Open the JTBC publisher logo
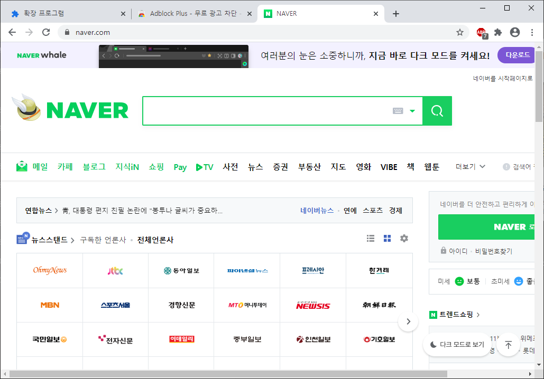 coord(115,271)
